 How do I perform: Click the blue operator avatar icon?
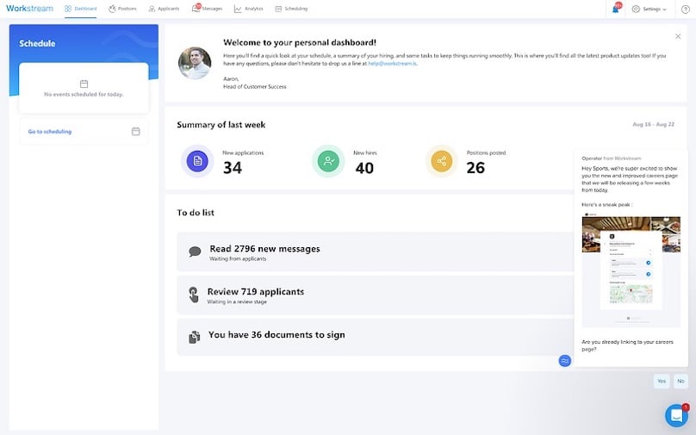click(565, 360)
